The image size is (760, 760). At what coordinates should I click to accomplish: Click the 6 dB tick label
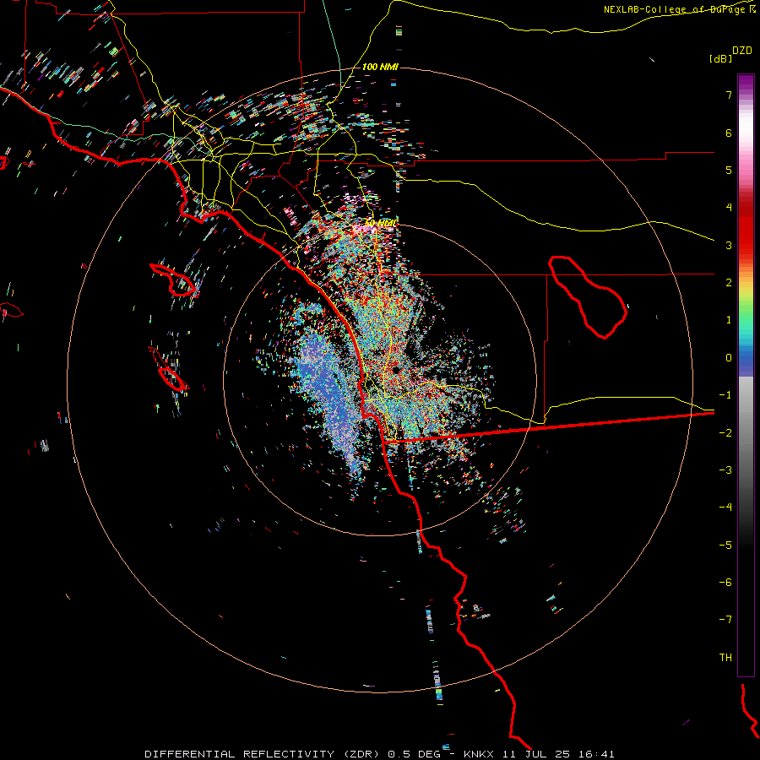tap(729, 133)
